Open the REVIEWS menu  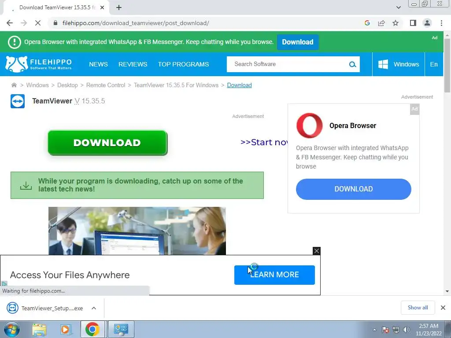pyautogui.click(x=133, y=64)
